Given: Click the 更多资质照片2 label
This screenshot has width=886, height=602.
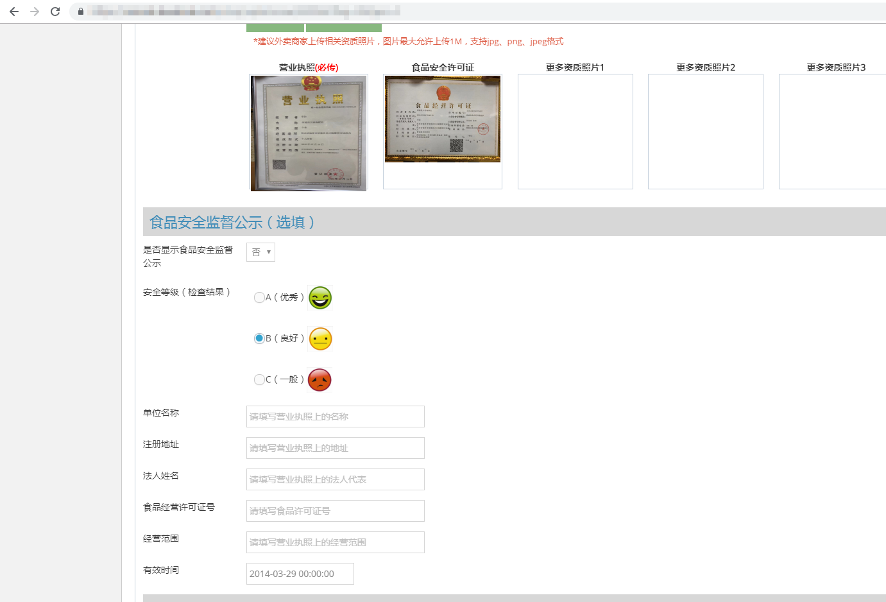Looking at the screenshot, I should pyautogui.click(x=706, y=67).
